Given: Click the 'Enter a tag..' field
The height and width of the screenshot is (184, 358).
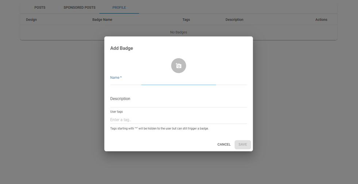Looking at the screenshot, I should [178, 120].
